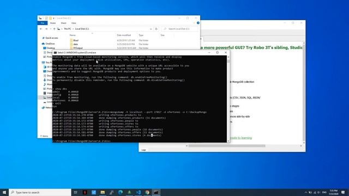Viewport: 349px width, 196px height.
Task: Click the ENG language indicator
Action: (x=324, y=192)
